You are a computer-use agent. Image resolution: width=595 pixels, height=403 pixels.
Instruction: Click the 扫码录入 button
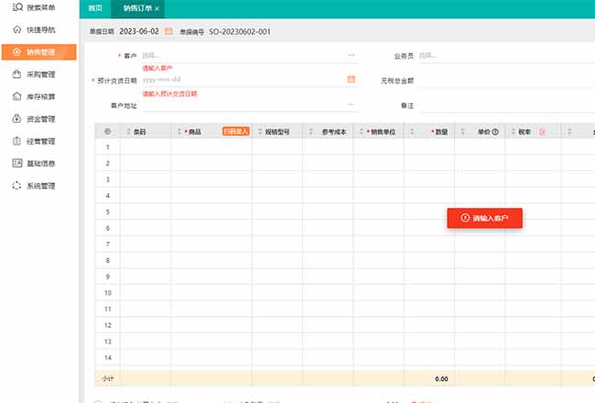click(x=235, y=132)
